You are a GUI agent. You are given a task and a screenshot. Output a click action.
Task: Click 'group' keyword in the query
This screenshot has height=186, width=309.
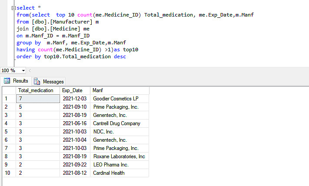pos(24,43)
